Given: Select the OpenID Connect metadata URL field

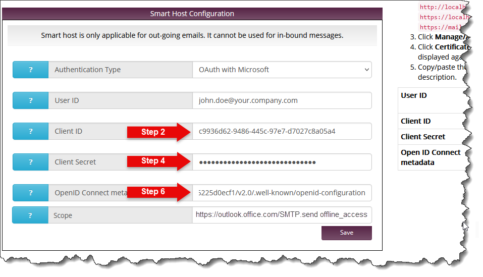Looking at the screenshot, I should click(x=282, y=193).
